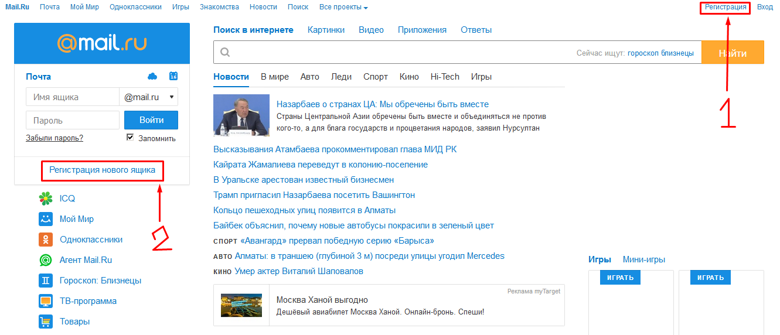Click the ICQ flower icon
Screen dimensions: 780x335
point(46,199)
